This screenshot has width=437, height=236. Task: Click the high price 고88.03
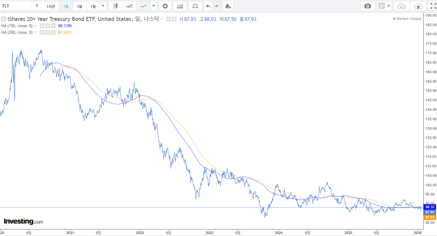(208, 19)
